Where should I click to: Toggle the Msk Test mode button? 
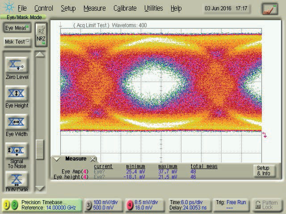point(17,41)
